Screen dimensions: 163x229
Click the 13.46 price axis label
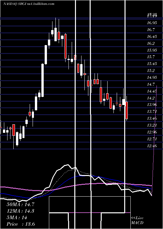click(152, 118)
